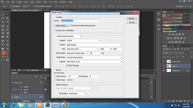
Task: Open the Filter menu
Action: pyautogui.click(x=45, y=2)
